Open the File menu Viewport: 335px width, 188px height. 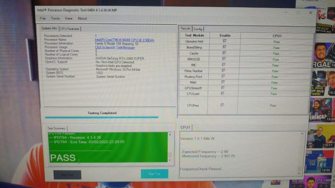click(x=43, y=18)
